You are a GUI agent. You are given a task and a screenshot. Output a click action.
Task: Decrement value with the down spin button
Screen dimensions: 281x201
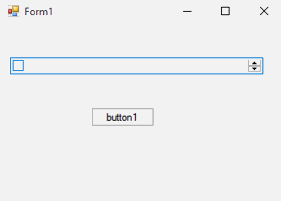pos(254,69)
